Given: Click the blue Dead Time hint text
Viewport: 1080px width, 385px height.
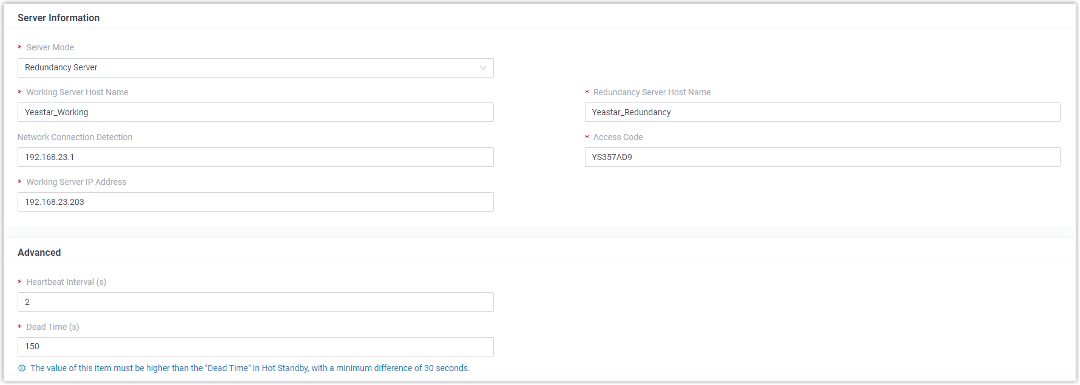Looking at the screenshot, I should [250, 368].
